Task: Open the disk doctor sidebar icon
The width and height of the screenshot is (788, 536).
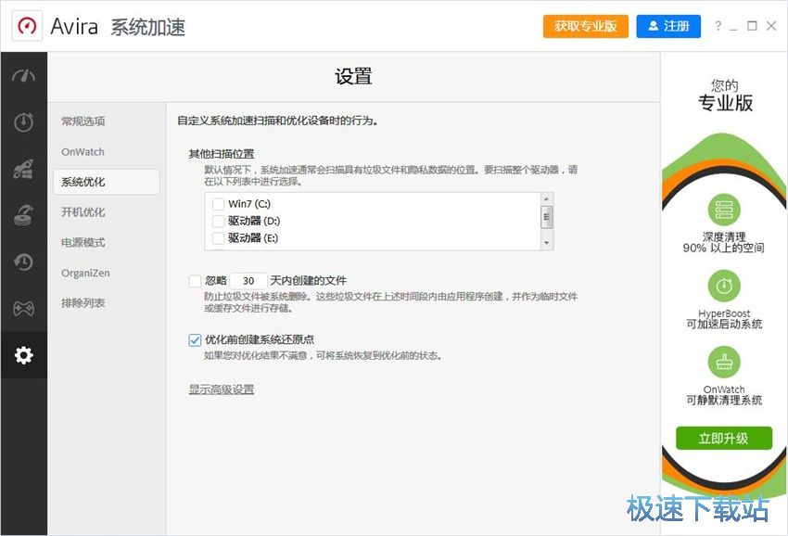Action: pyautogui.click(x=23, y=215)
